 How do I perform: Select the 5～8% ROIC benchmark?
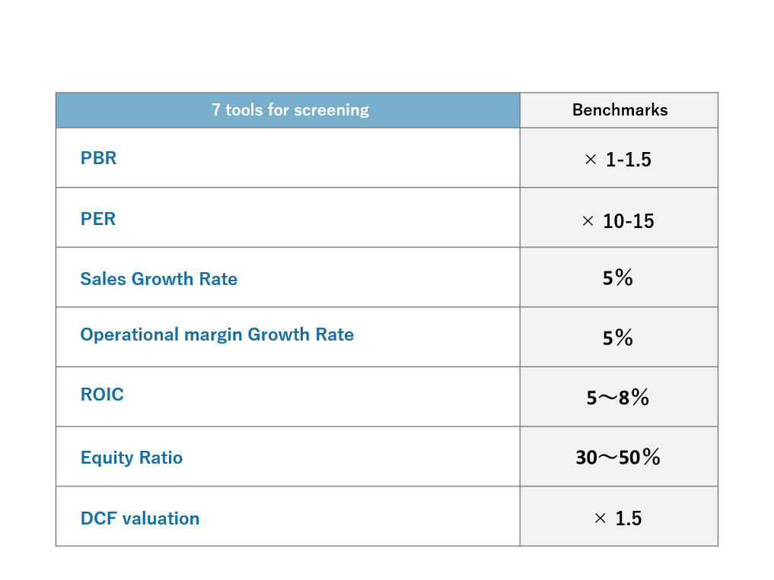coord(618,398)
